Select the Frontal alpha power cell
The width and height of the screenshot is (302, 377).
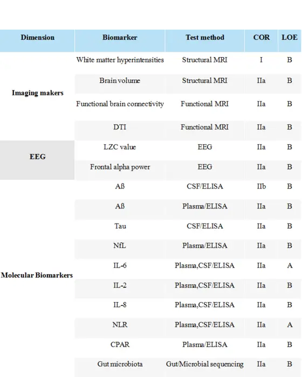[120, 170]
